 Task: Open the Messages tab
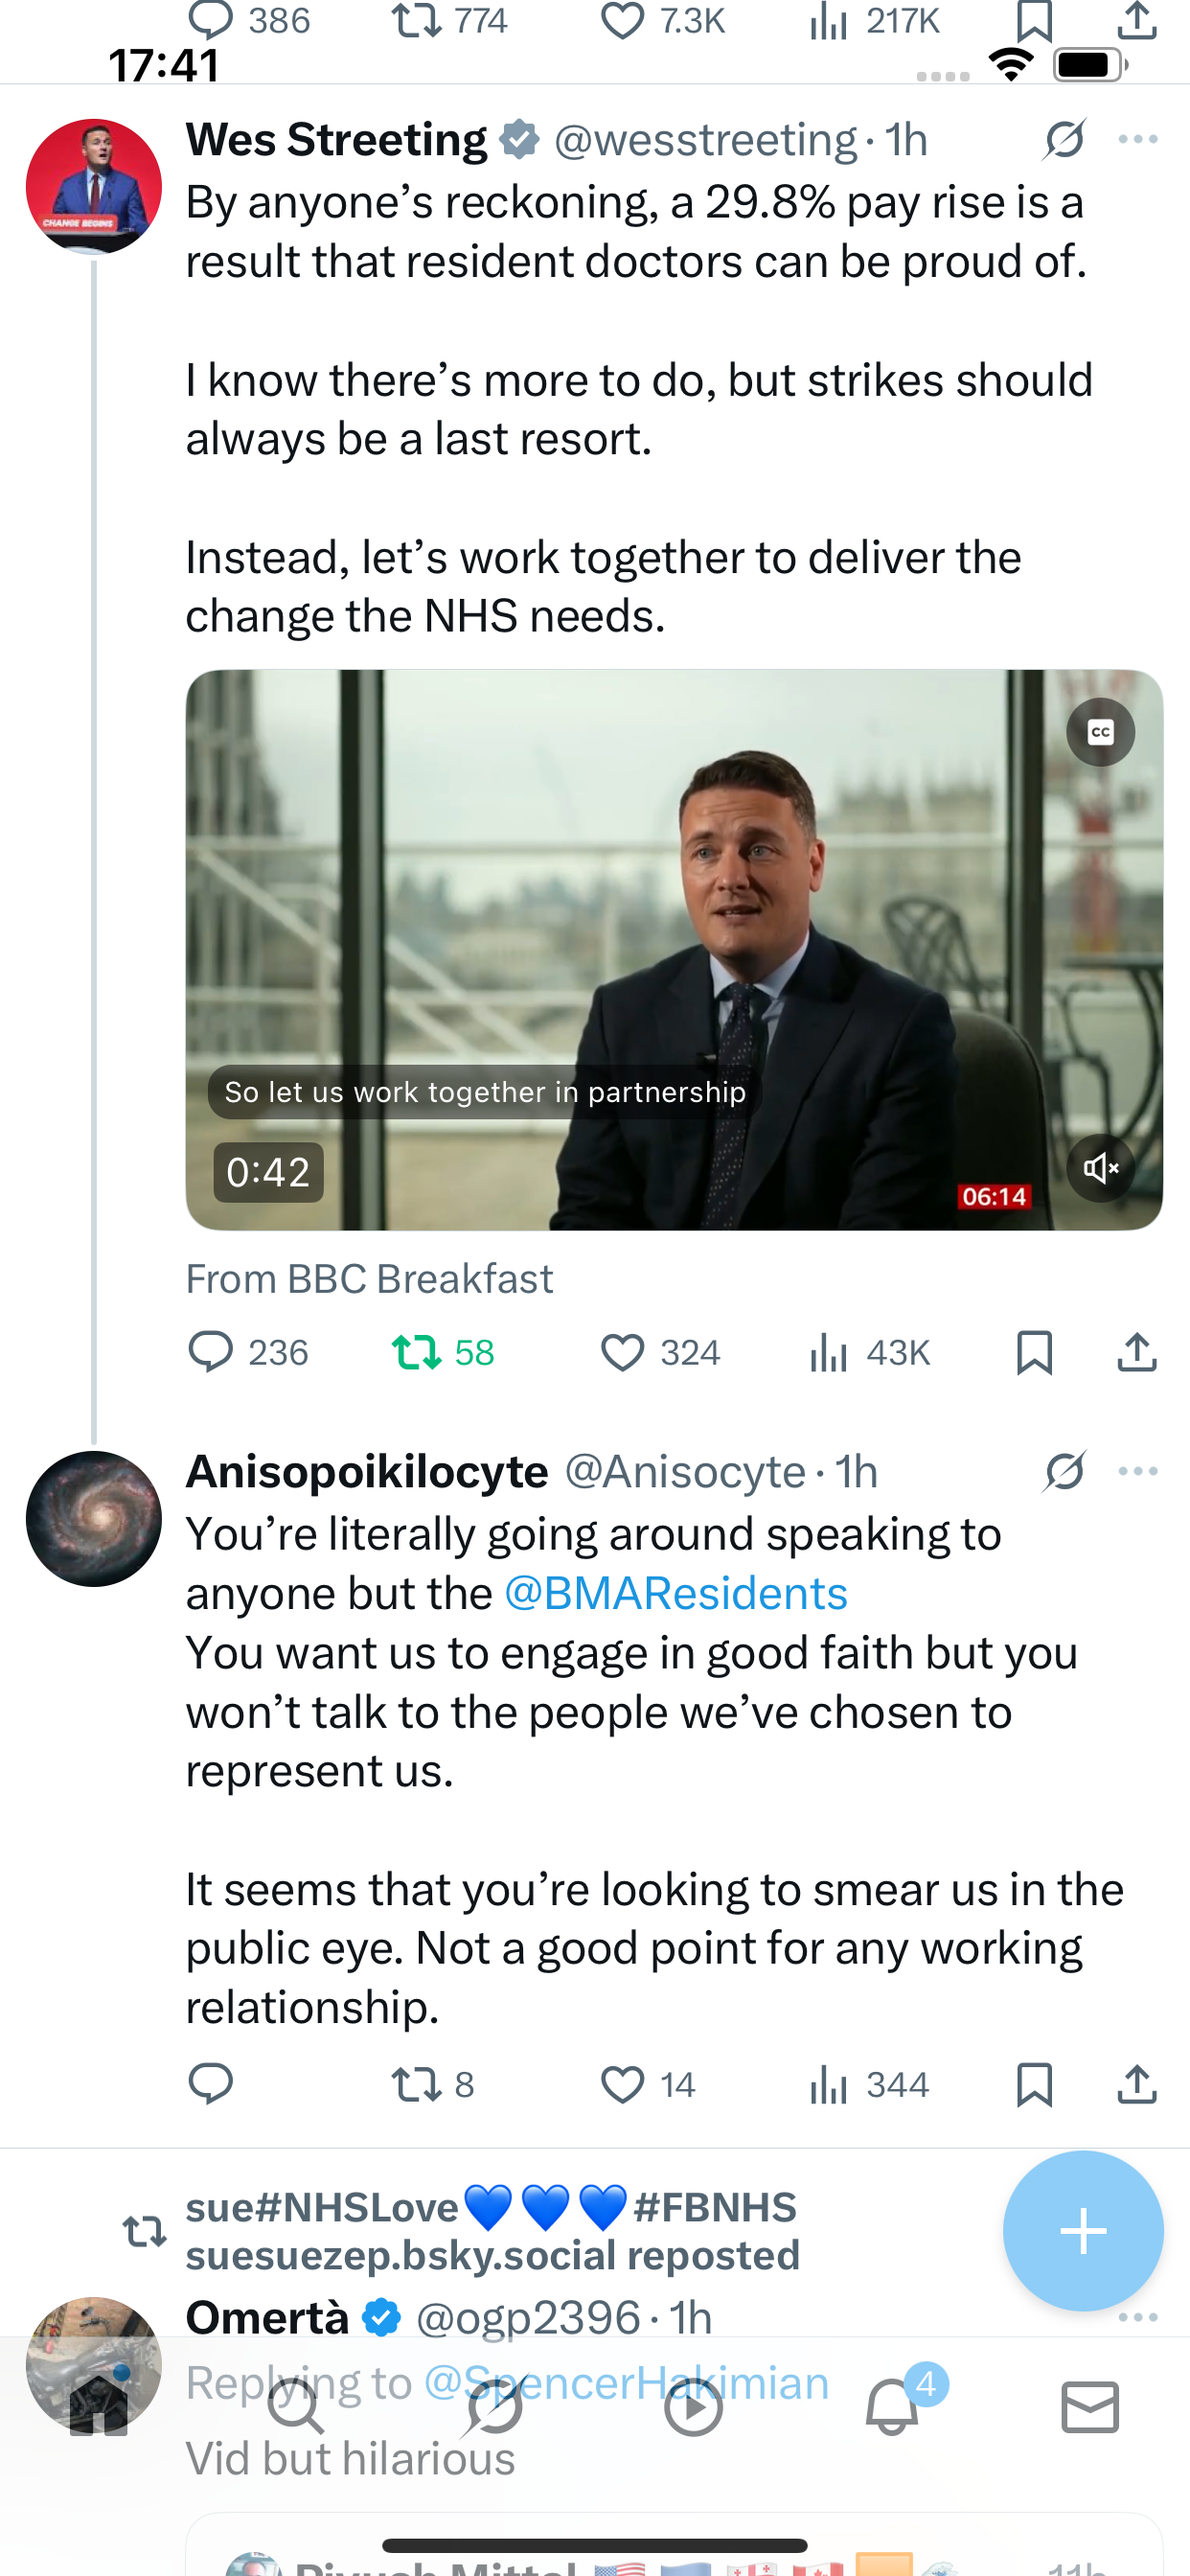click(x=1090, y=2406)
